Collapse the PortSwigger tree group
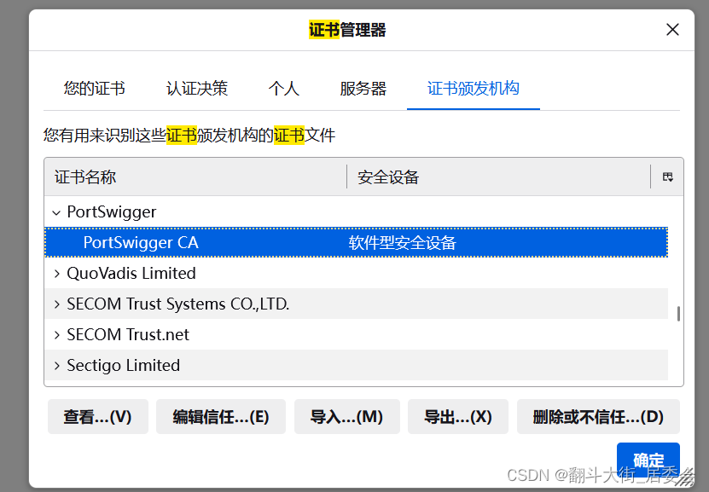 [x=56, y=212]
